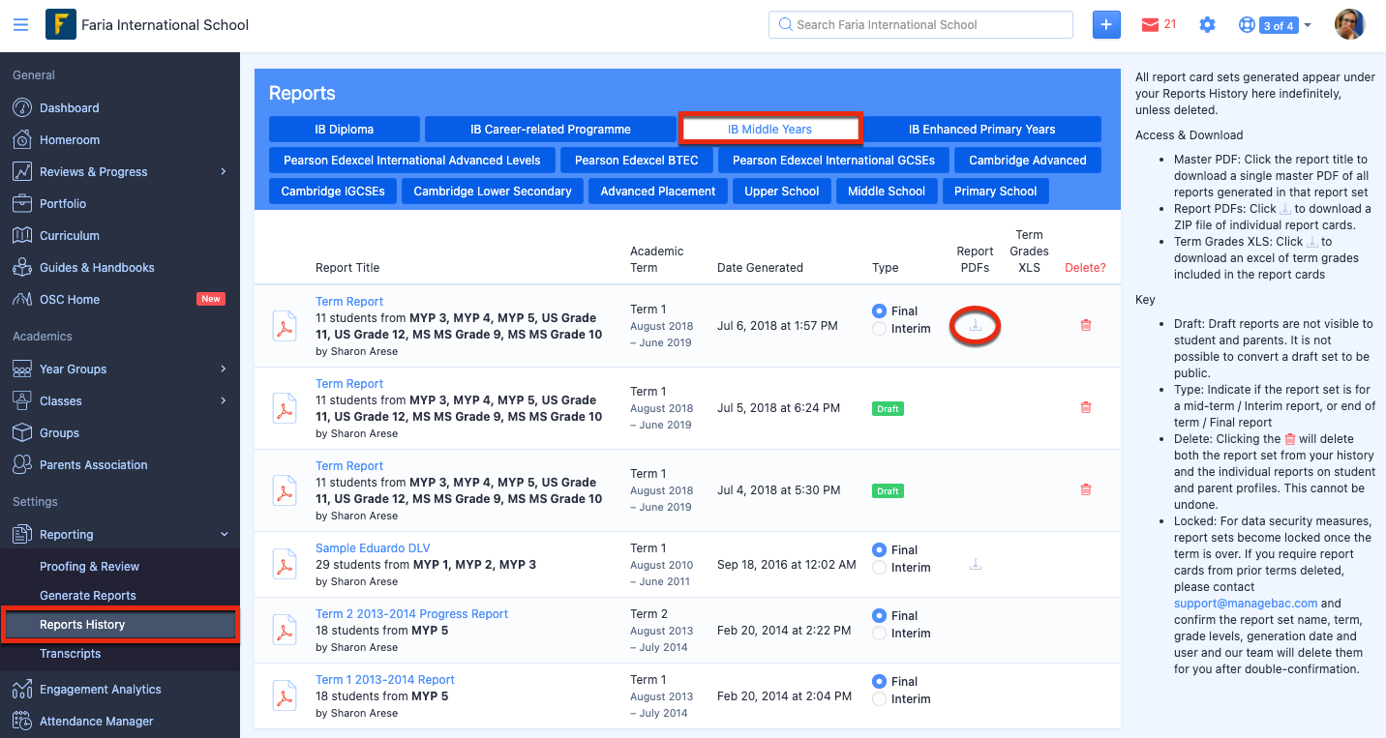The height and width of the screenshot is (738, 1386).
Task: Open the mail inbox icon showing 21
Action: pyautogui.click(x=1150, y=25)
